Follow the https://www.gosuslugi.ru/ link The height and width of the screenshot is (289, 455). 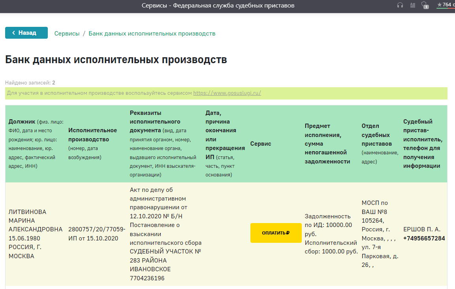(227, 93)
